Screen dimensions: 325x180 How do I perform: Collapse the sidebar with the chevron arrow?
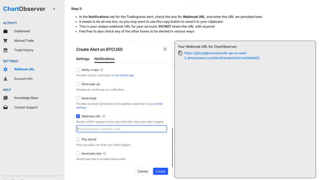tap(54, 9)
